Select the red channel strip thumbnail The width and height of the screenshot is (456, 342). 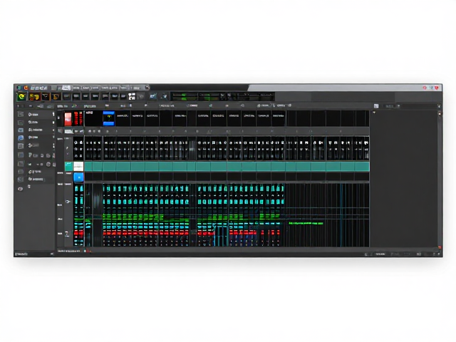coord(68,119)
